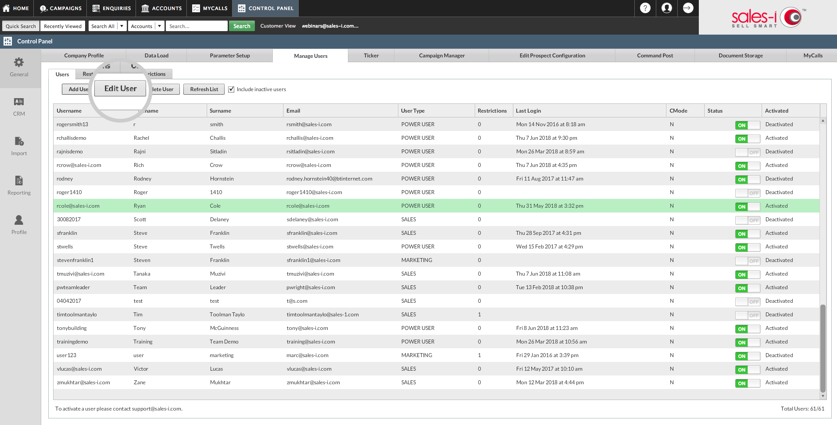837x425 pixels.
Task: Select the Users sub-tab
Action: [x=62, y=74]
